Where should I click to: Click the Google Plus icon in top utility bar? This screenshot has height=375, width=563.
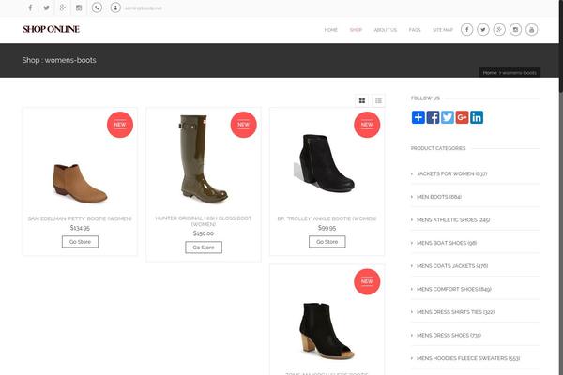tap(63, 7)
